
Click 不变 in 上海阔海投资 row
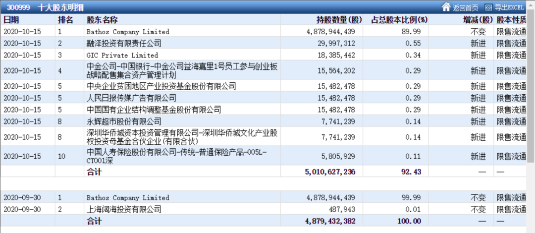click(x=479, y=209)
